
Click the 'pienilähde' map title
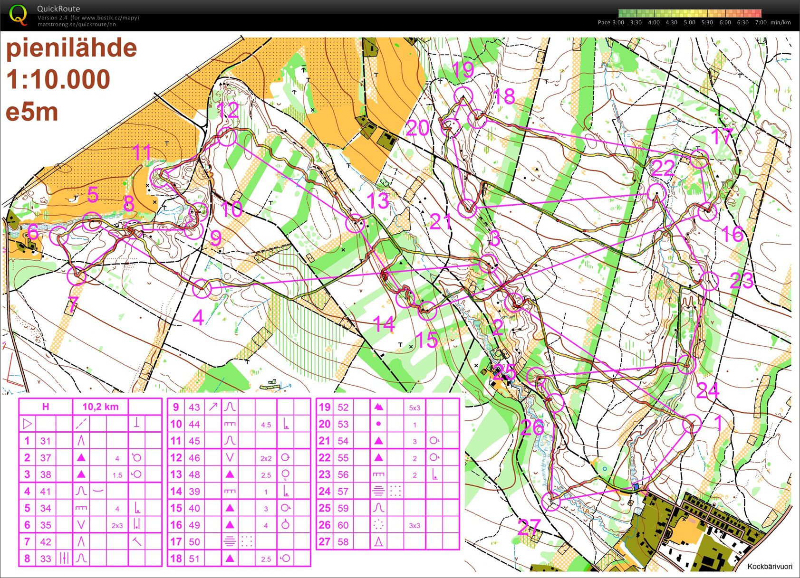tap(71, 48)
